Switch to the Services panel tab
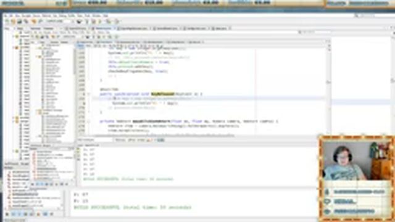This screenshot has height=222, width=395. (x=36, y=28)
